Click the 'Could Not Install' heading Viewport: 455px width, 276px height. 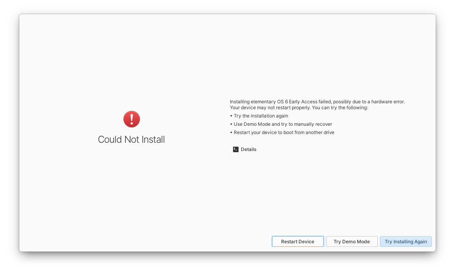pyautogui.click(x=131, y=140)
